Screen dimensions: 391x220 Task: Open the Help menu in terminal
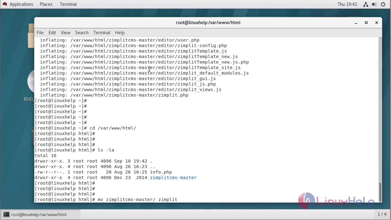point(120,33)
